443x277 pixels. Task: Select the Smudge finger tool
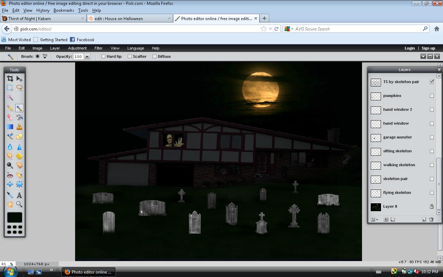click(10, 156)
